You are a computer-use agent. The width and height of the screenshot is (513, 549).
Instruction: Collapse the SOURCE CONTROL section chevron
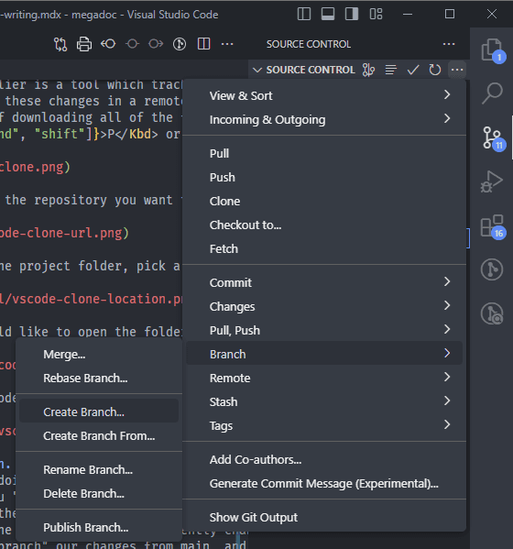[257, 70]
